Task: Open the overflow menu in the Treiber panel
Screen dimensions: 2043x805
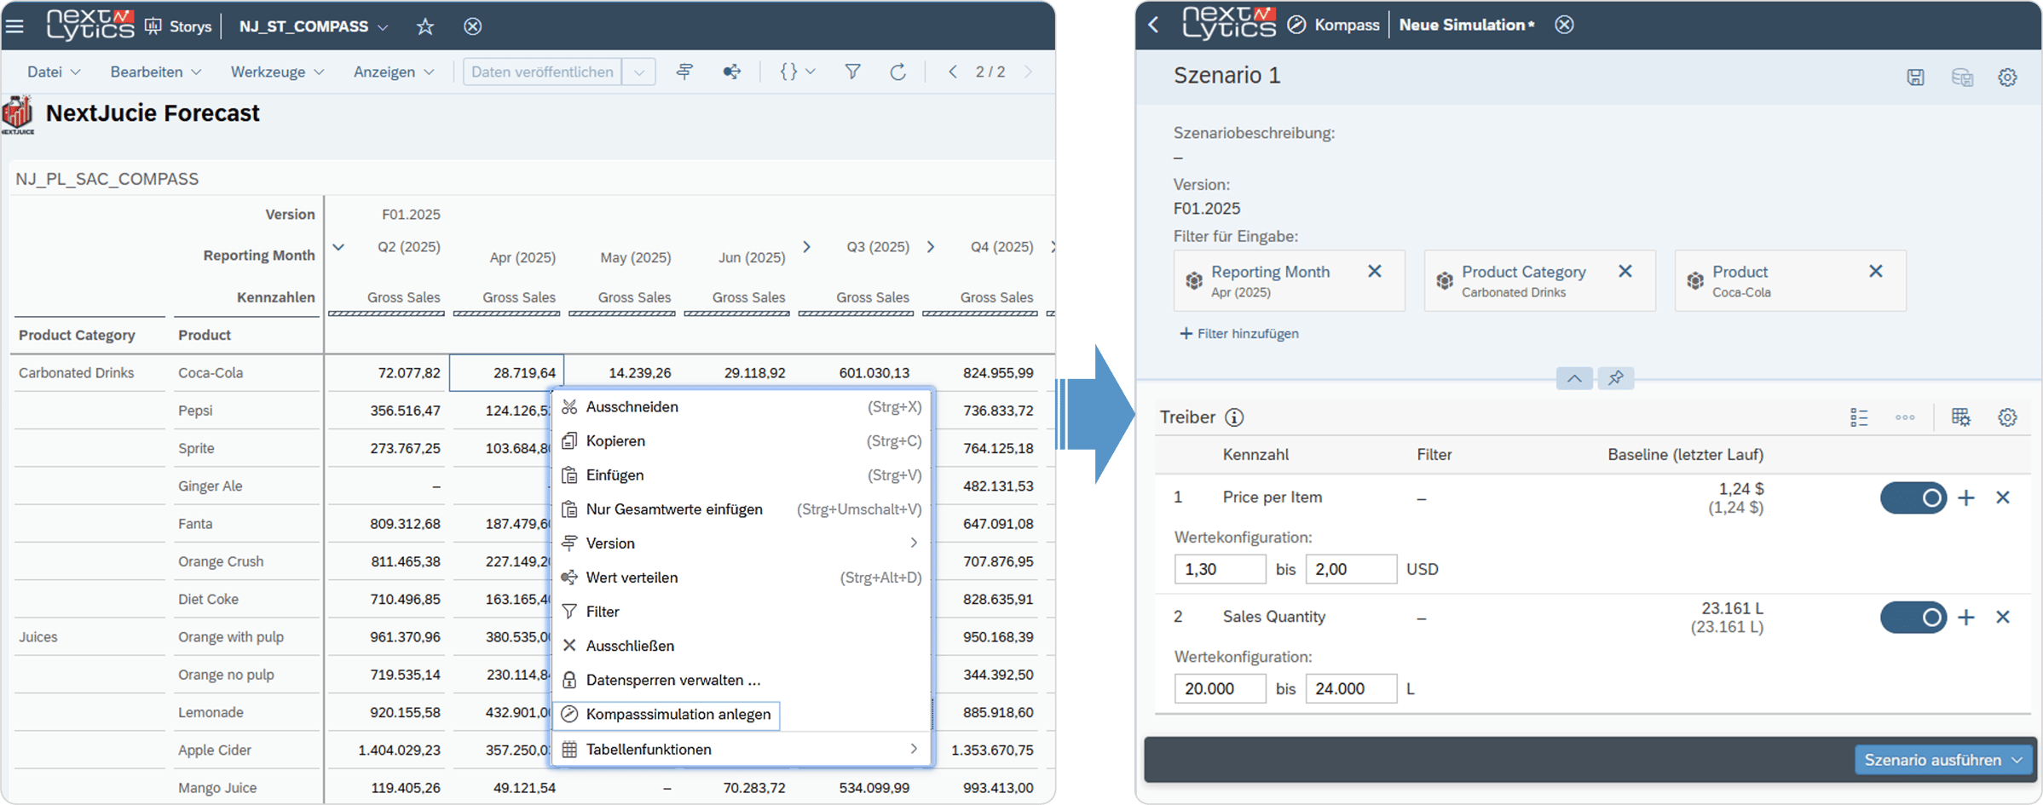Action: [1906, 417]
